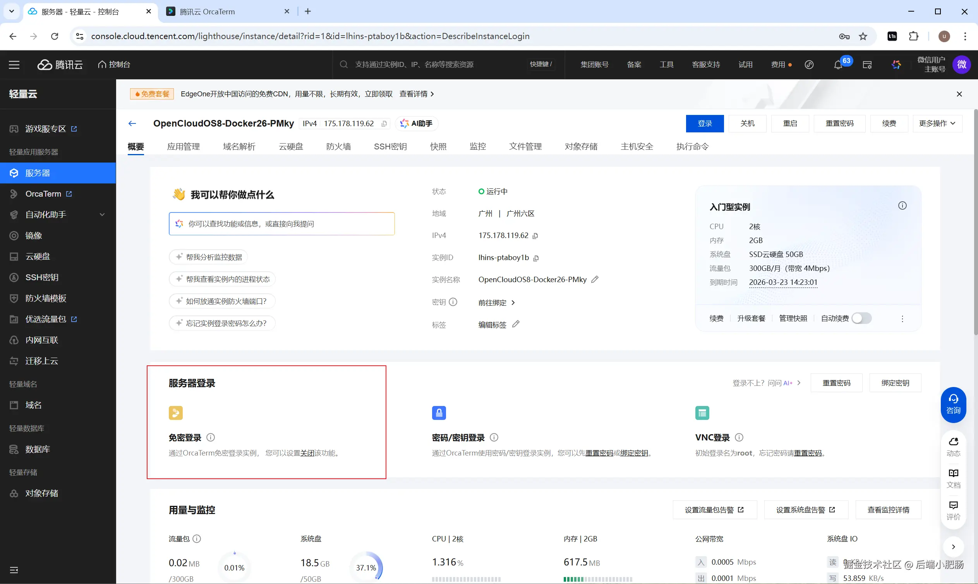Click the info icon next to 免密登录
The width and height of the screenshot is (978, 584).
pyautogui.click(x=211, y=437)
